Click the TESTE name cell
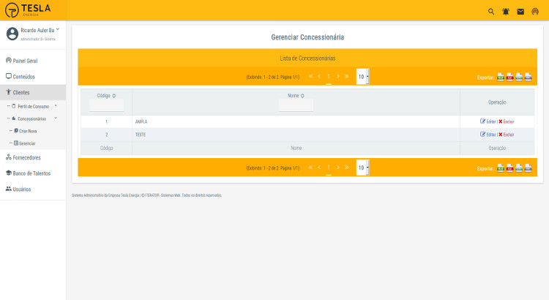This screenshot has height=300, width=549. 296,135
